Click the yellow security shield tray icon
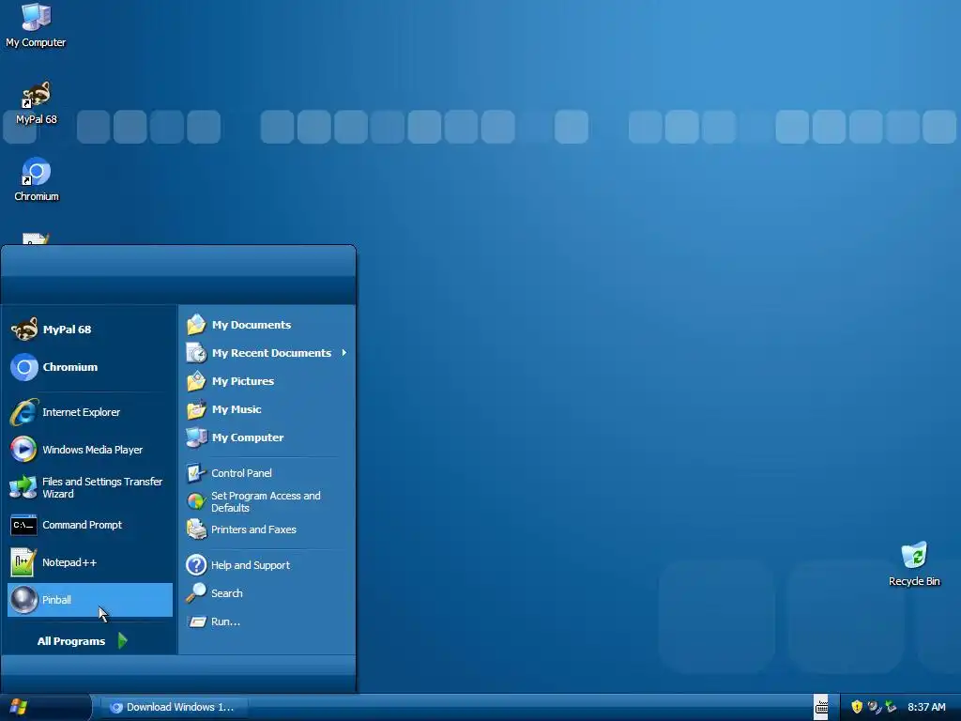The image size is (961, 721). 857,707
